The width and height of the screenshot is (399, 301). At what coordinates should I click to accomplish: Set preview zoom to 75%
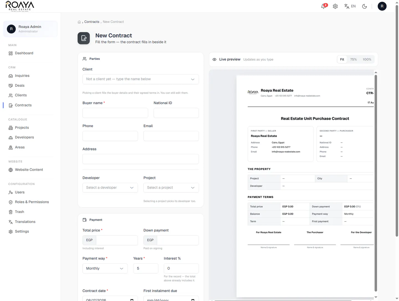(x=353, y=60)
